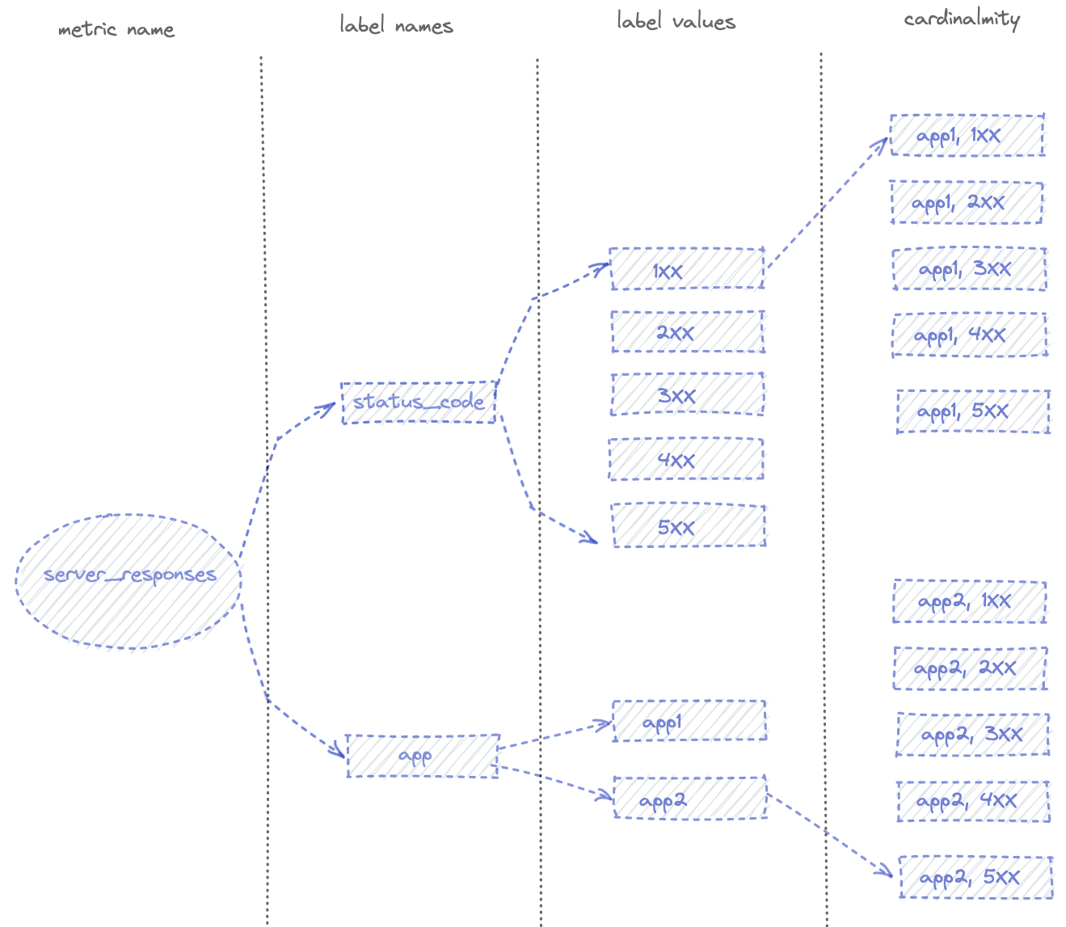Select the 2XX label value box
Screen dimensions: 1066x927
click(686, 331)
